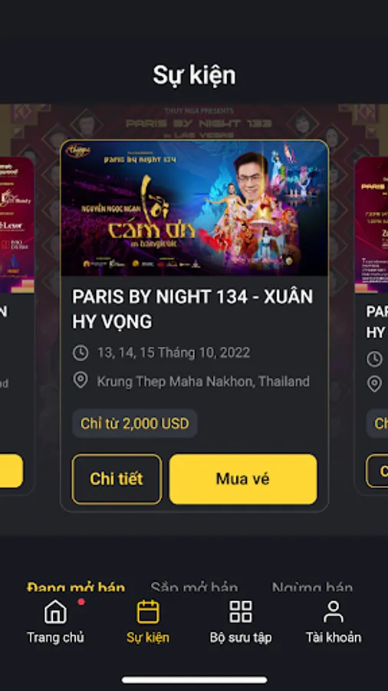Open the PARIS BY NIGHT 134 title
This screenshot has width=388, height=691.
point(192,309)
